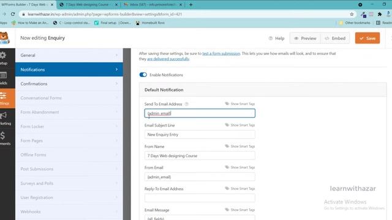The height and width of the screenshot is (220, 392).
Task: Save the Enquiry form
Action: pos(367,38)
